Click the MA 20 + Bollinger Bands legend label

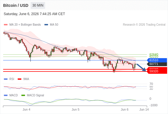tap(25, 25)
